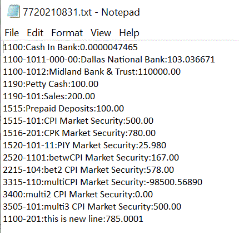Image resolution: width=239 pixels, height=233 pixels.
Task: Open the File menu
Action: 12,33
